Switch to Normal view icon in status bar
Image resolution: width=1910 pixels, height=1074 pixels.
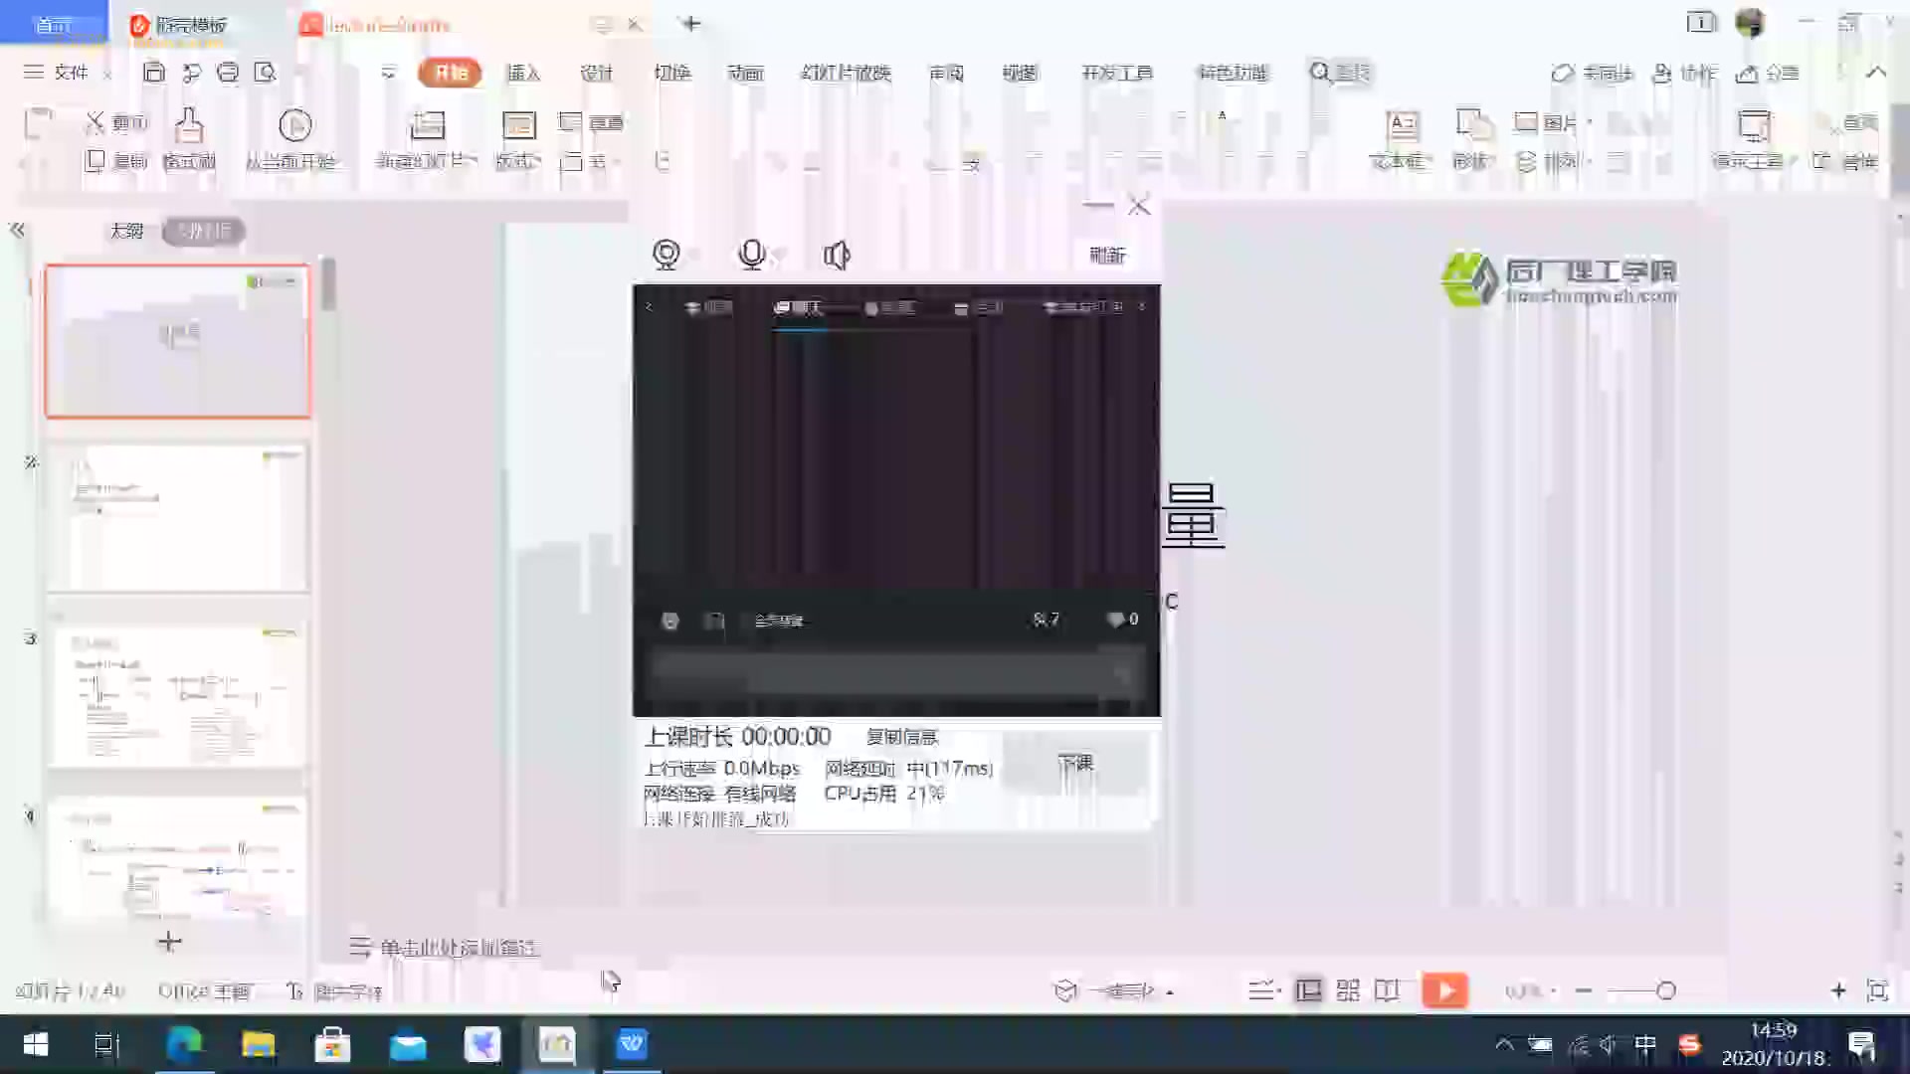point(1308,990)
